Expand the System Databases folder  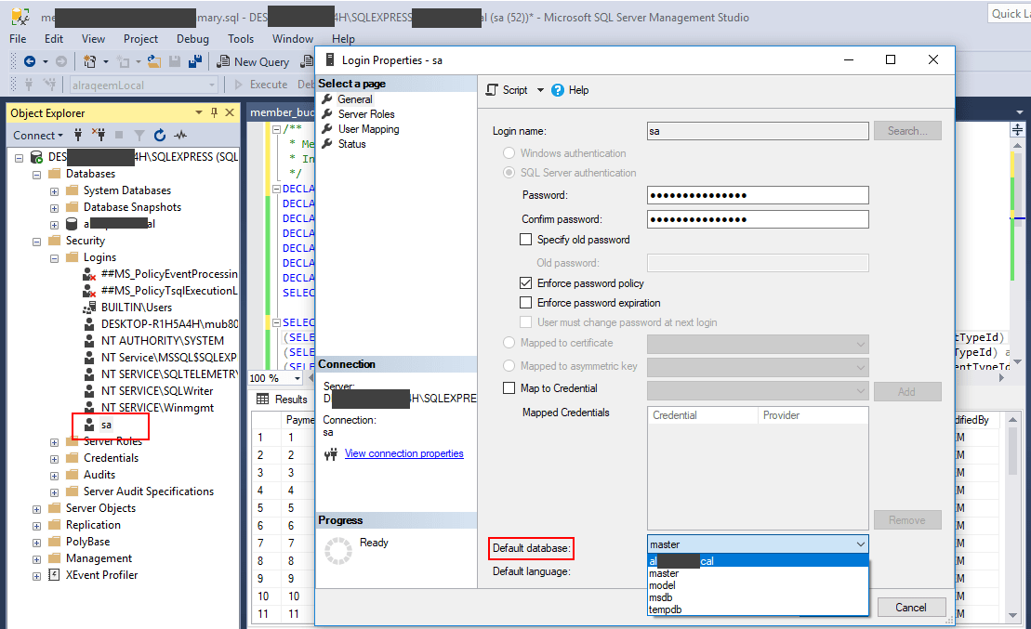point(55,191)
